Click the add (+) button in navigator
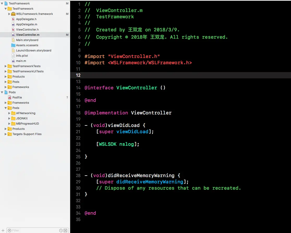The image size is (291, 233). tap(3, 230)
